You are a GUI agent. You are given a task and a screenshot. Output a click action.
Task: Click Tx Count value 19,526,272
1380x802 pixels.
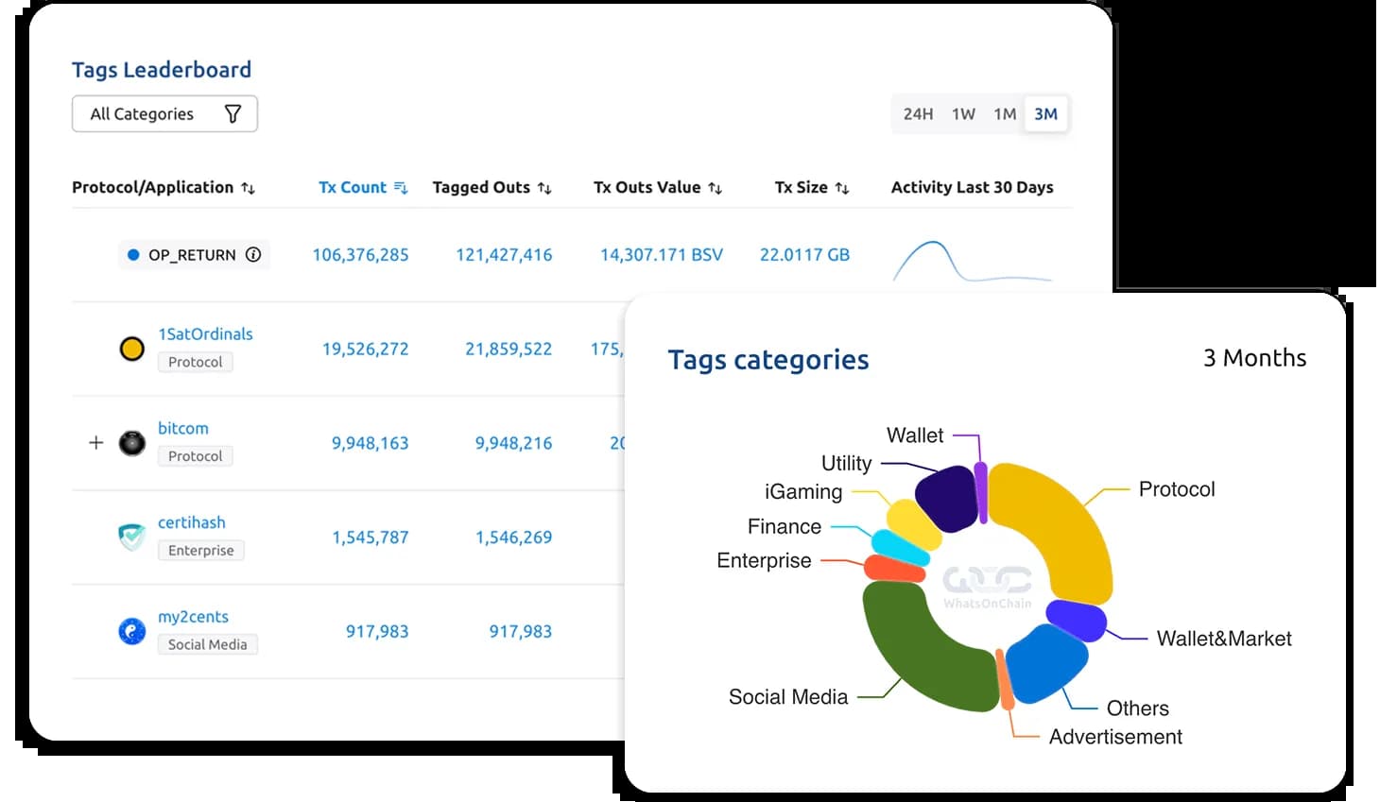pyautogui.click(x=366, y=349)
